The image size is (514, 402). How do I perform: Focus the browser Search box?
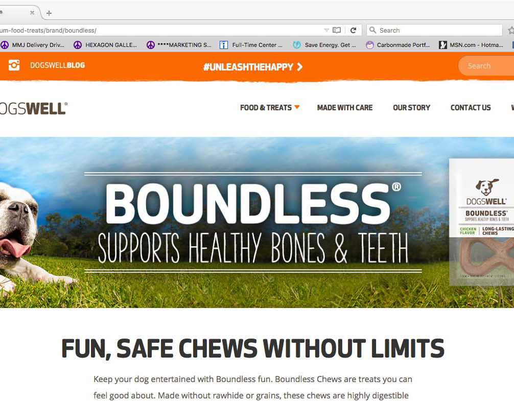(x=434, y=30)
